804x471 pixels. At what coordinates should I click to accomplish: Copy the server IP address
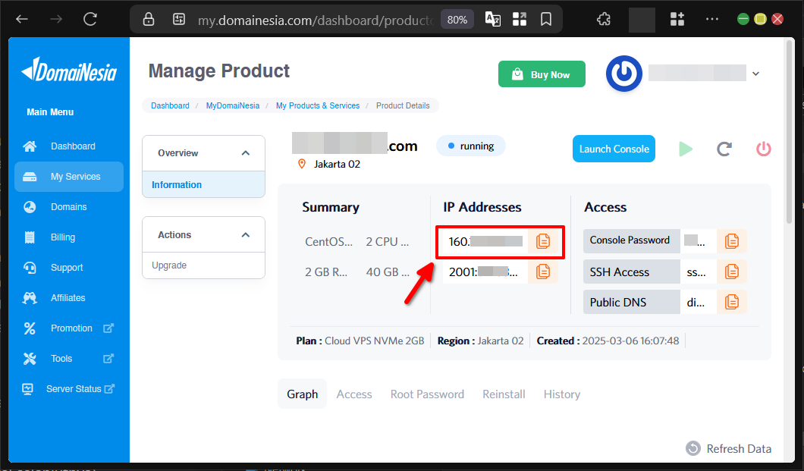[x=543, y=240]
